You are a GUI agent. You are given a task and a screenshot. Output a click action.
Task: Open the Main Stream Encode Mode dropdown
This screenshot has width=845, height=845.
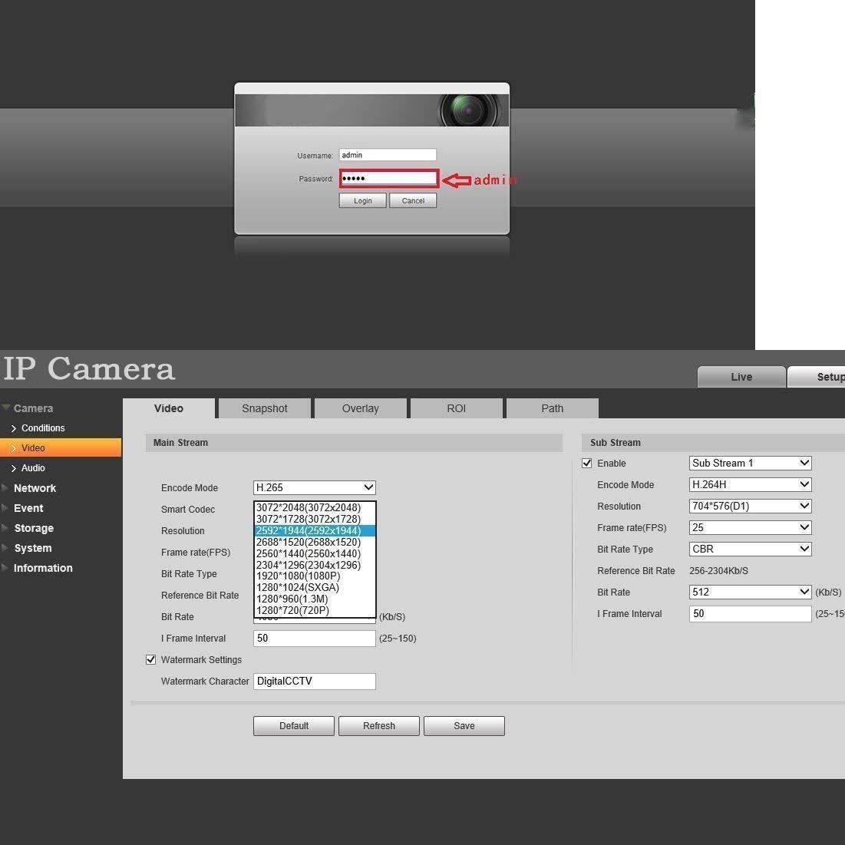click(x=314, y=488)
